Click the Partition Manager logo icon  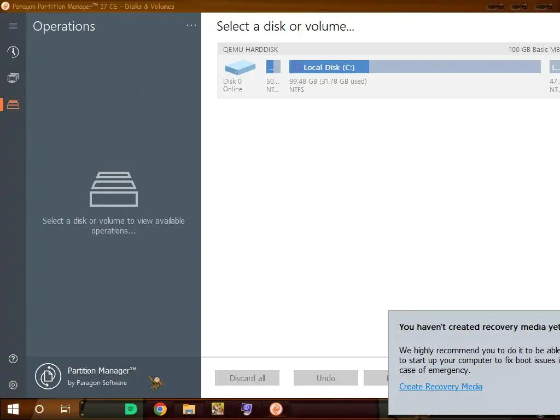click(48, 376)
